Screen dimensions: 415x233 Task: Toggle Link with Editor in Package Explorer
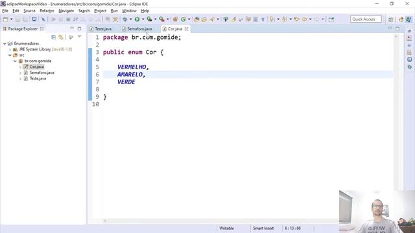click(61, 38)
